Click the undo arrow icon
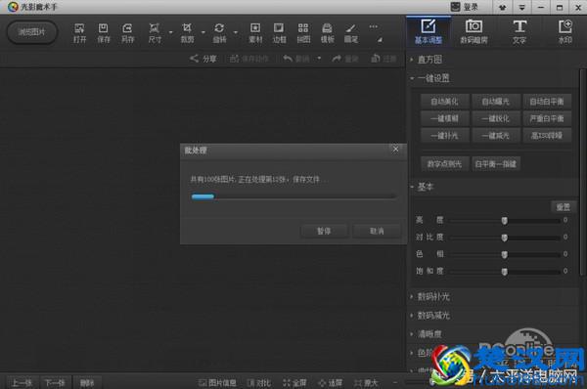 coord(288,59)
